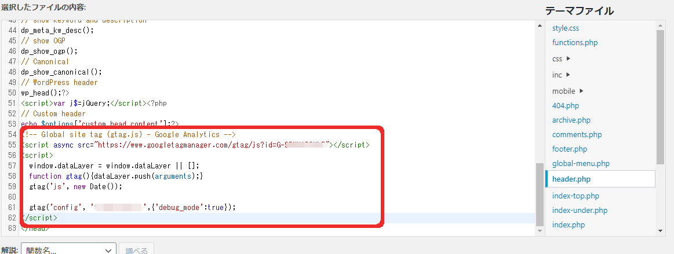The width and height of the screenshot is (674, 254).
Task: Click line 48 dp_show_canonical(); code
Action: click(x=61, y=72)
